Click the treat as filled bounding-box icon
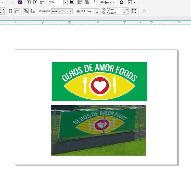Image resolution: width=191 pixels, height=194 pixels. click(134, 11)
